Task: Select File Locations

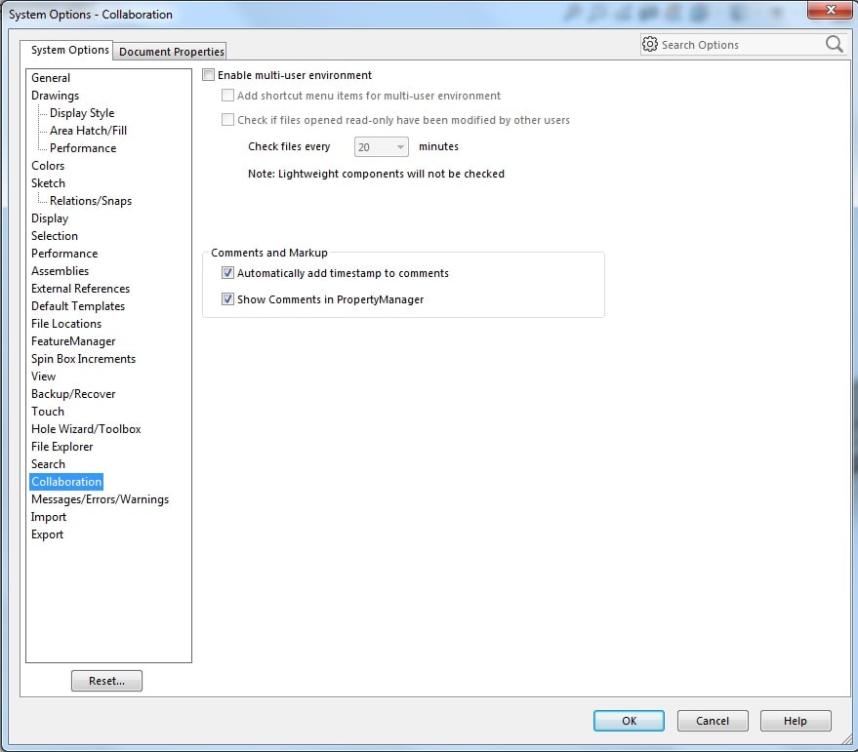Action: click(x=66, y=323)
